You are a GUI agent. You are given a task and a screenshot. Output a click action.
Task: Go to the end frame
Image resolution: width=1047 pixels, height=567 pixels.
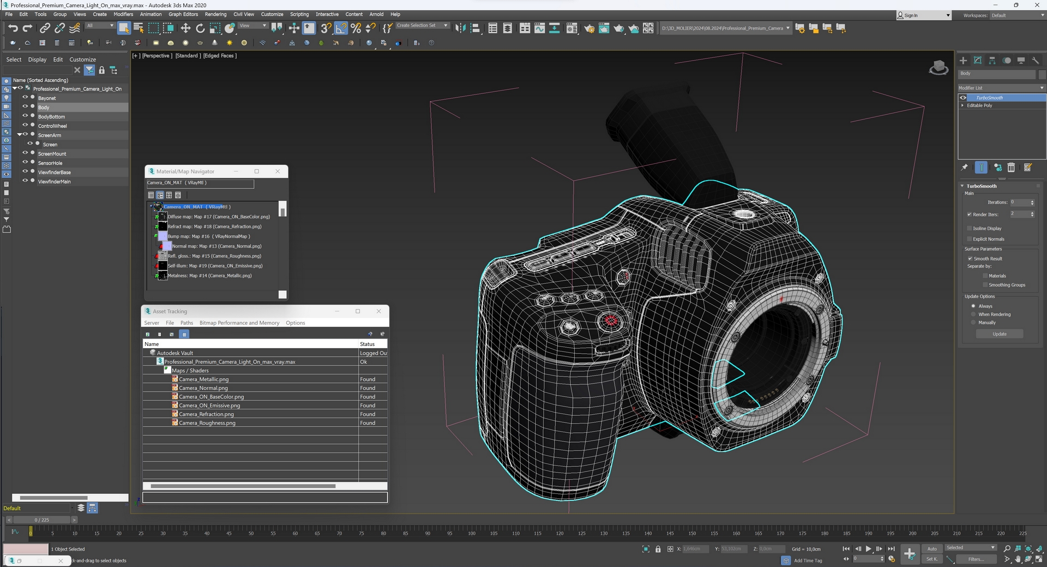pyautogui.click(x=891, y=549)
